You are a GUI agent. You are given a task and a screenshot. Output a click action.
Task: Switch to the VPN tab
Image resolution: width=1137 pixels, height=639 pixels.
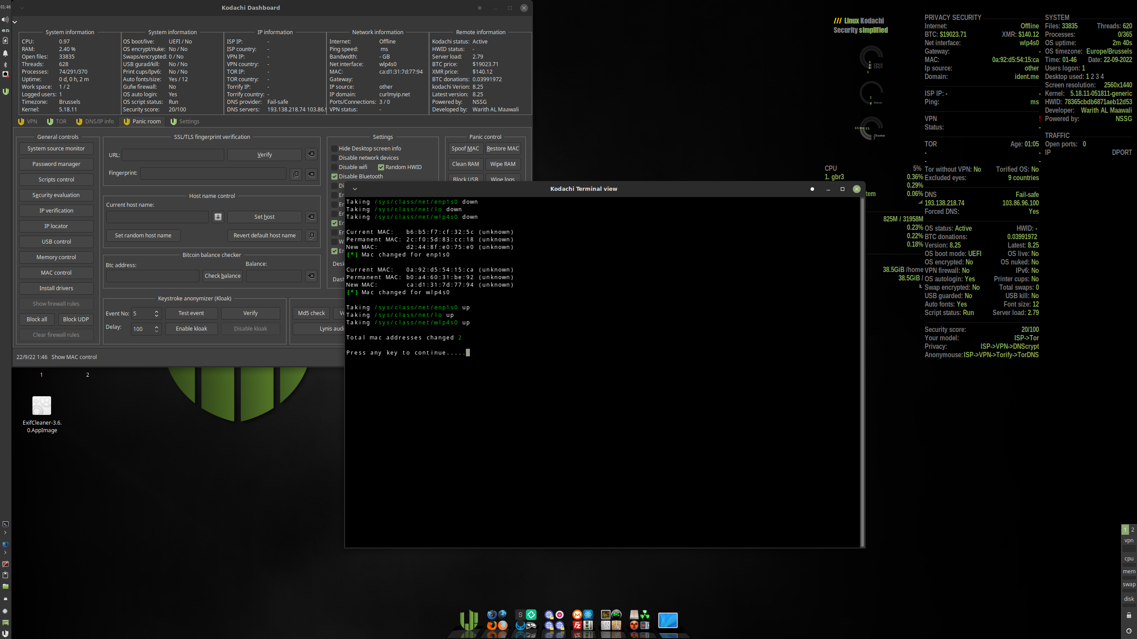(x=28, y=122)
